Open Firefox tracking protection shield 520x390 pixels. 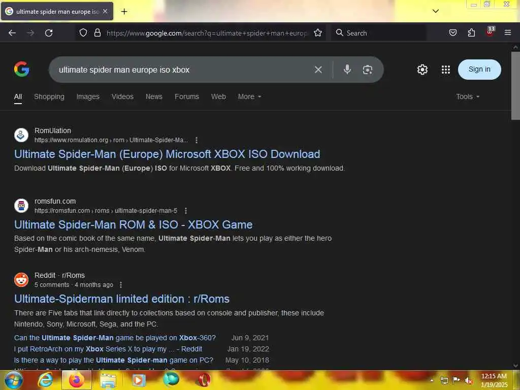[x=83, y=33]
